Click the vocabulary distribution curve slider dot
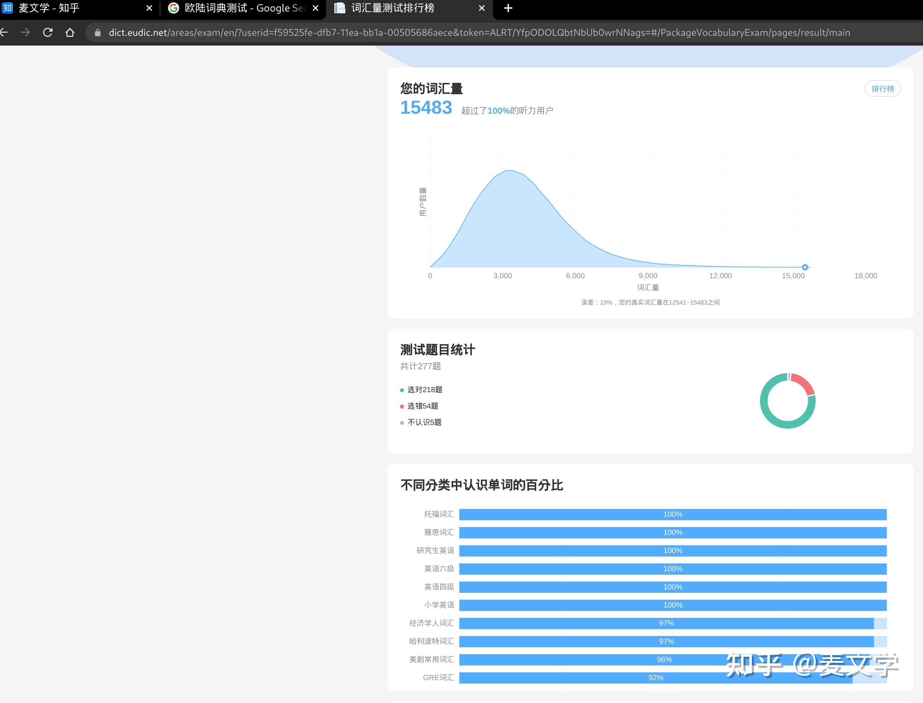The width and height of the screenshot is (923, 703). coord(804,267)
